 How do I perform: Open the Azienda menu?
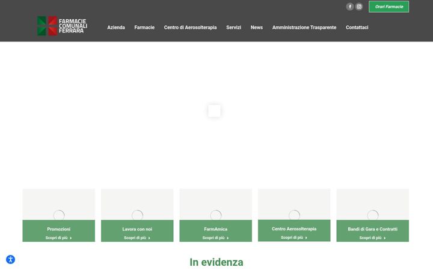tap(116, 28)
